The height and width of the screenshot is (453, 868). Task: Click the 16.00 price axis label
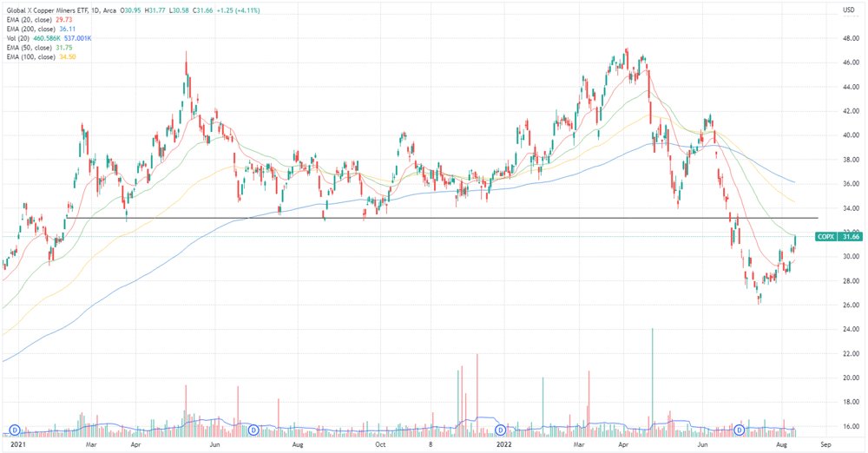[851, 426]
